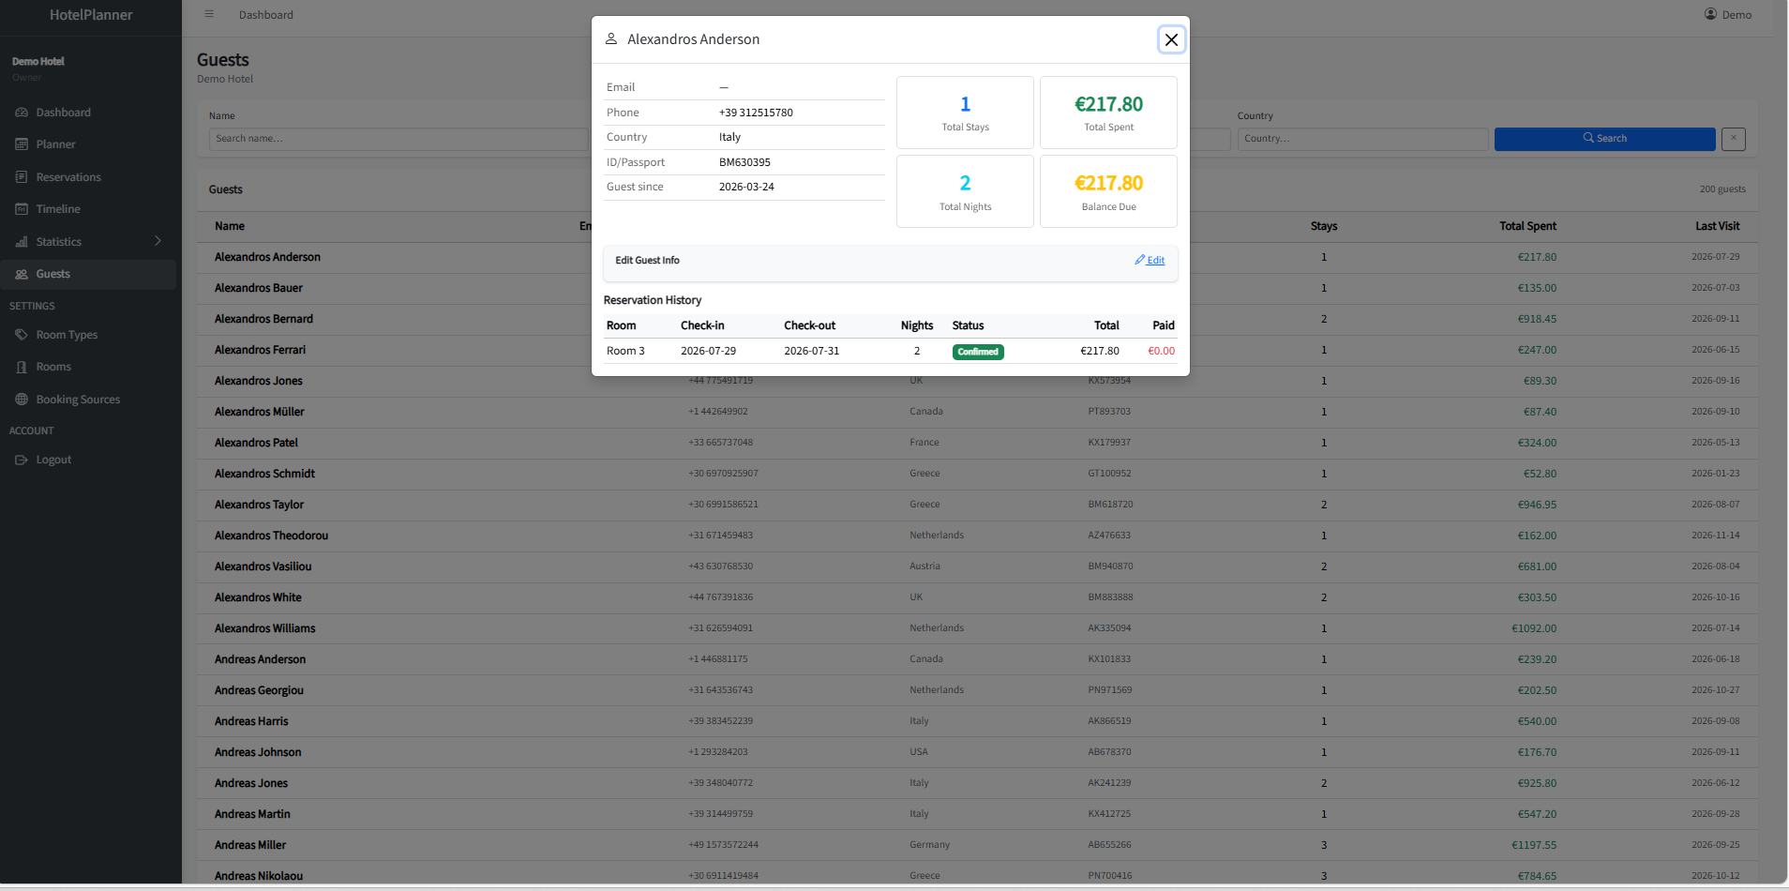The width and height of the screenshot is (1789, 891).
Task: Open Room Types settings
Action: pyautogui.click(x=88, y=335)
